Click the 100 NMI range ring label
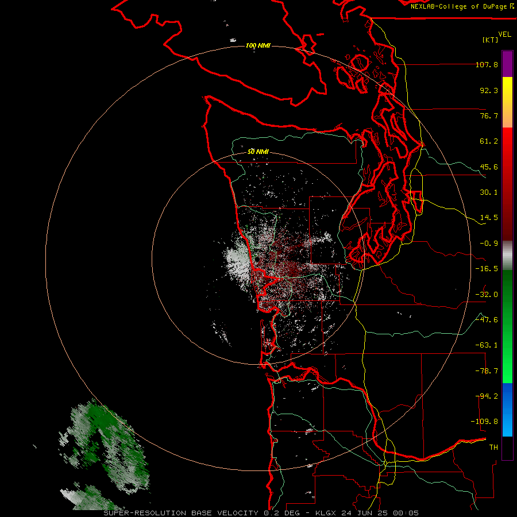The width and height of the screenshot is (517, 517). click(x=258, y=45)
